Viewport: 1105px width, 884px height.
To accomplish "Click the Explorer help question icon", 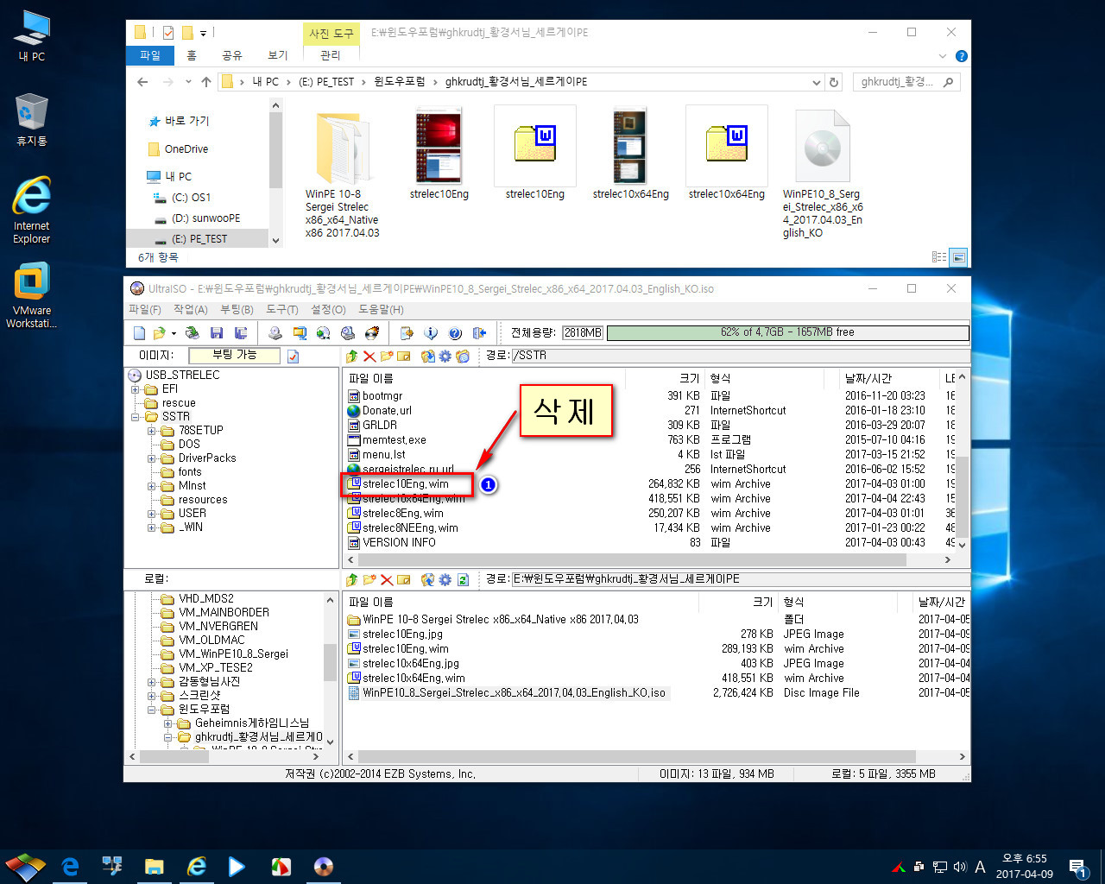I will [x=962, y=56].
